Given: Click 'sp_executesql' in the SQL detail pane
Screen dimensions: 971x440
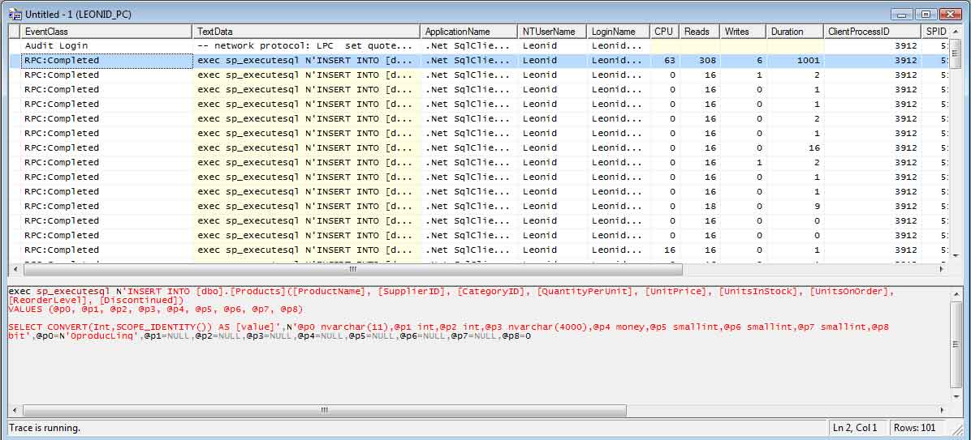Looking at the screenshot, I should [x=73, y=291].
